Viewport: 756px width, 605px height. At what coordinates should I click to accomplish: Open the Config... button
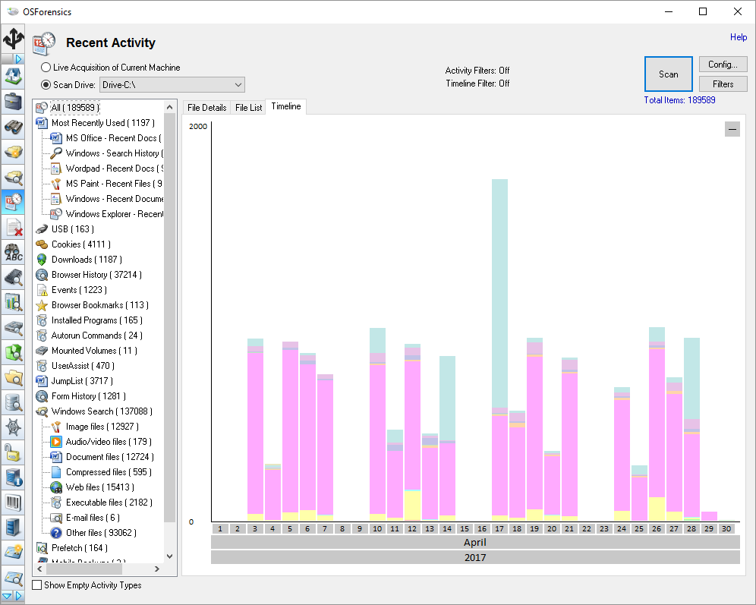click(723, 64)
